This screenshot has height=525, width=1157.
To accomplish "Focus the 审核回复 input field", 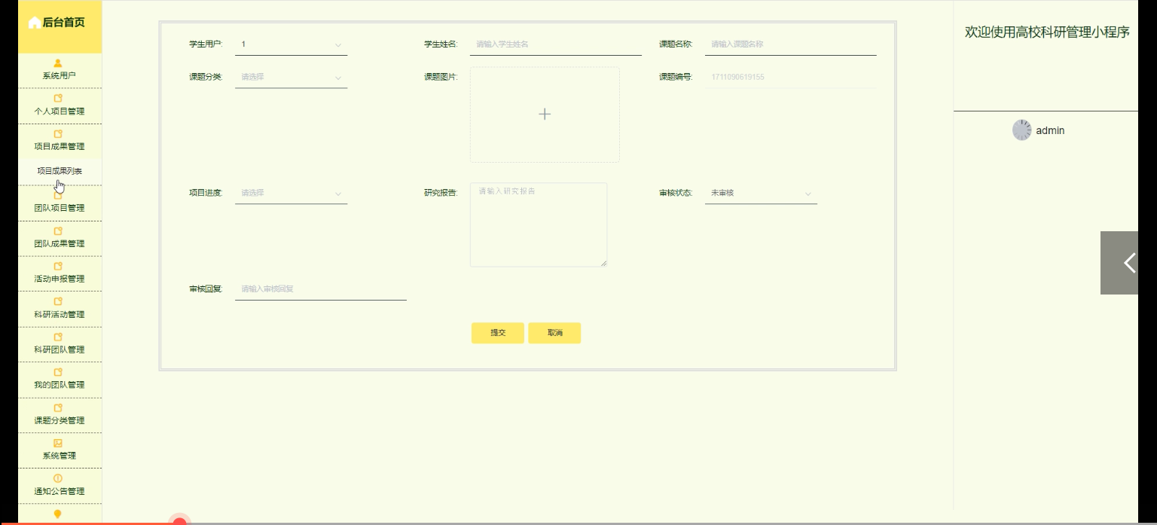I will click(x=321, y=289).
